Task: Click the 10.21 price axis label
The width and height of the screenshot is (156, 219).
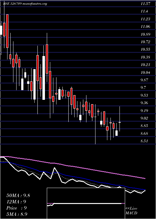Action: click(145, 65)
